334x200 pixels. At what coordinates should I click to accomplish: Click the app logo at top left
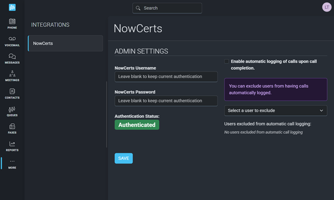pos(12,7)
